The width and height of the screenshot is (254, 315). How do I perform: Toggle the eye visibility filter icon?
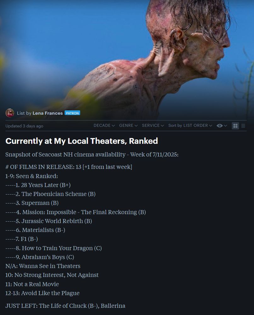(219, 126)
